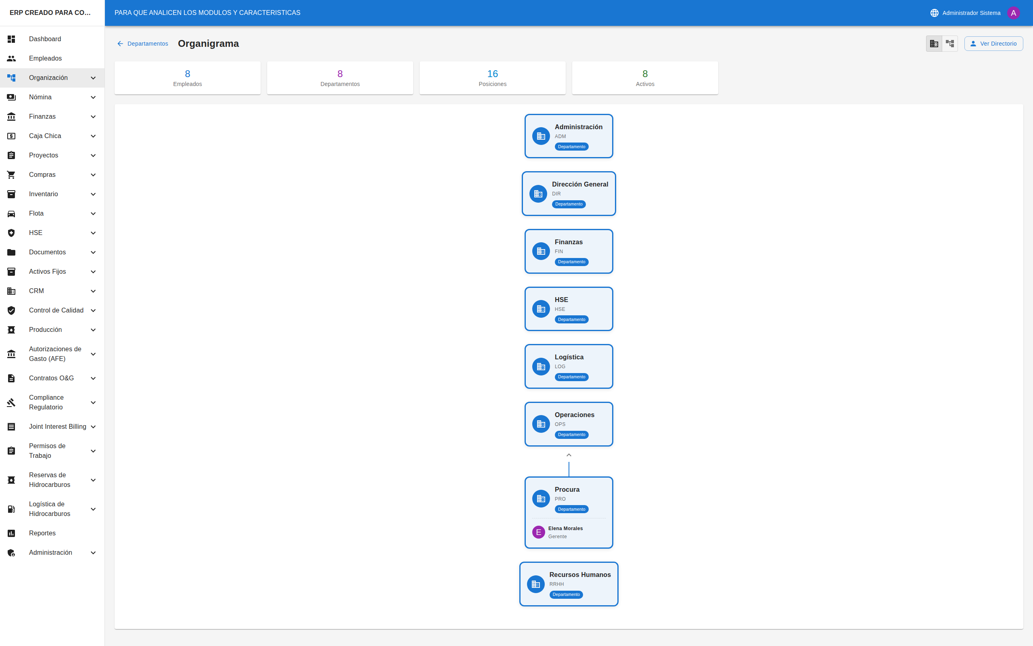Select the Dirección General department card
This screenshot has height=646, width=1033.
coord(569,193)
